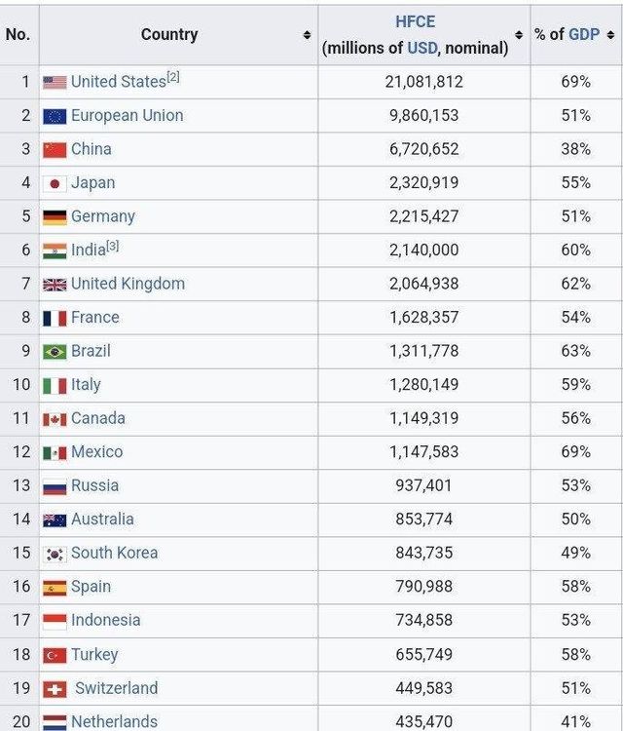Open the Germany country link

(102, 216)
